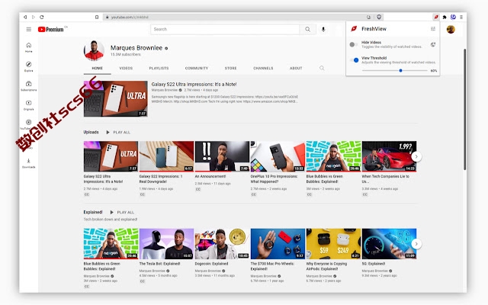
Task: Open Dogecoin Explained video thumbnail
Action: (222, 244)
